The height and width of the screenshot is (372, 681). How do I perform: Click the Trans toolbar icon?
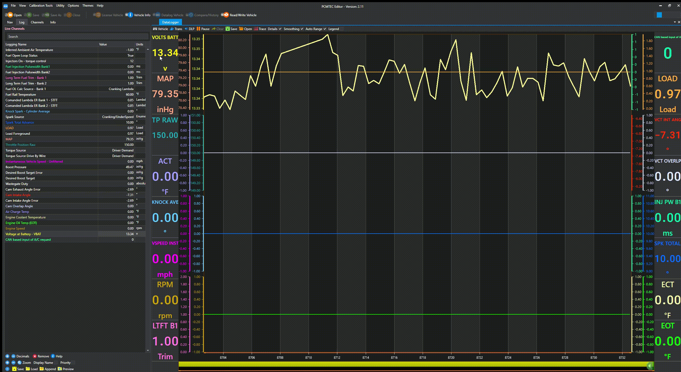pyautogui.click(x=172, y=29)
